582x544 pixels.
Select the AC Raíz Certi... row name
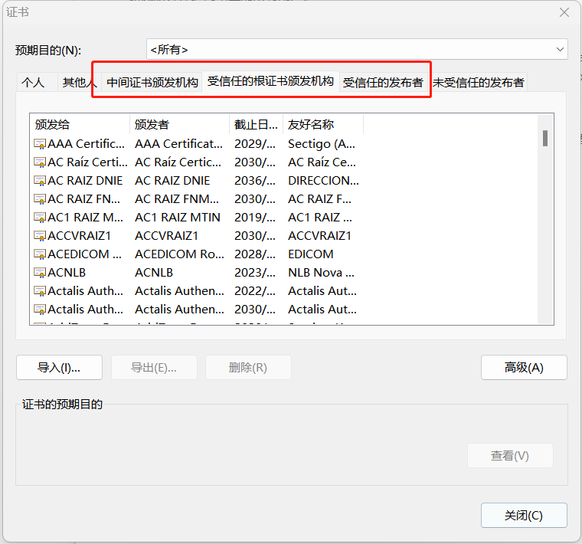(x=87, y=162)
